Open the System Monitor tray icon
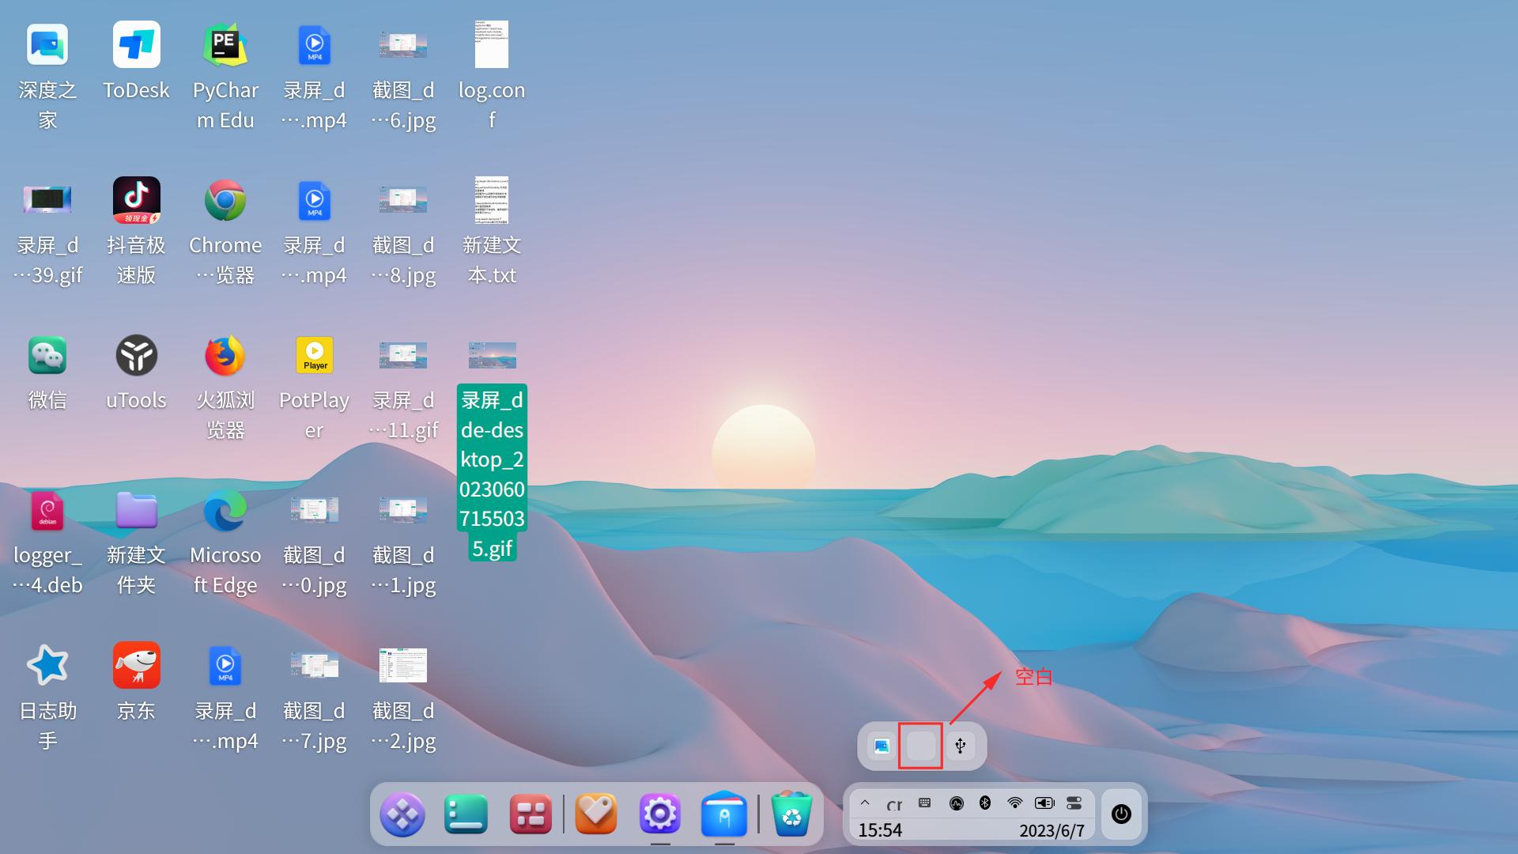1518x854 pixels. point(957,803)
